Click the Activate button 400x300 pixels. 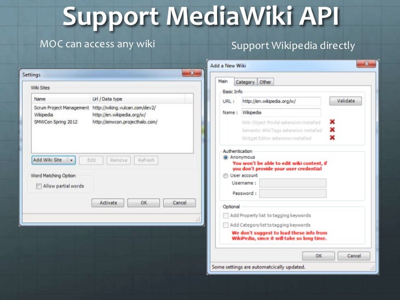pos(108,203)
